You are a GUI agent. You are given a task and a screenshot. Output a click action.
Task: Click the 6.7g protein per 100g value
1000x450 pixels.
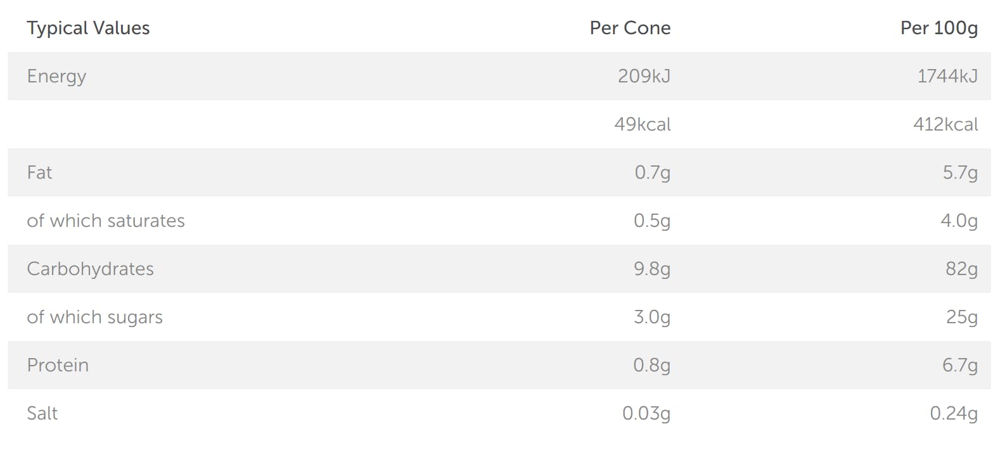tap(959, 365)
